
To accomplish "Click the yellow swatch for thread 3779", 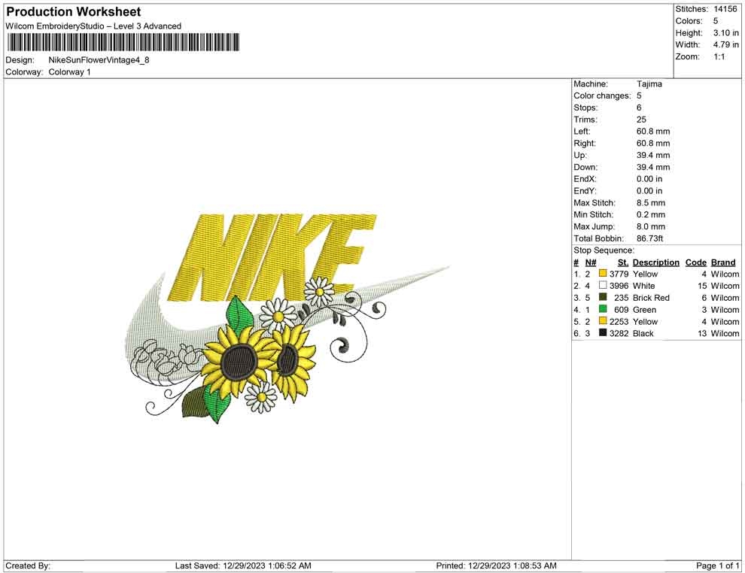I will tap(603, 274).
